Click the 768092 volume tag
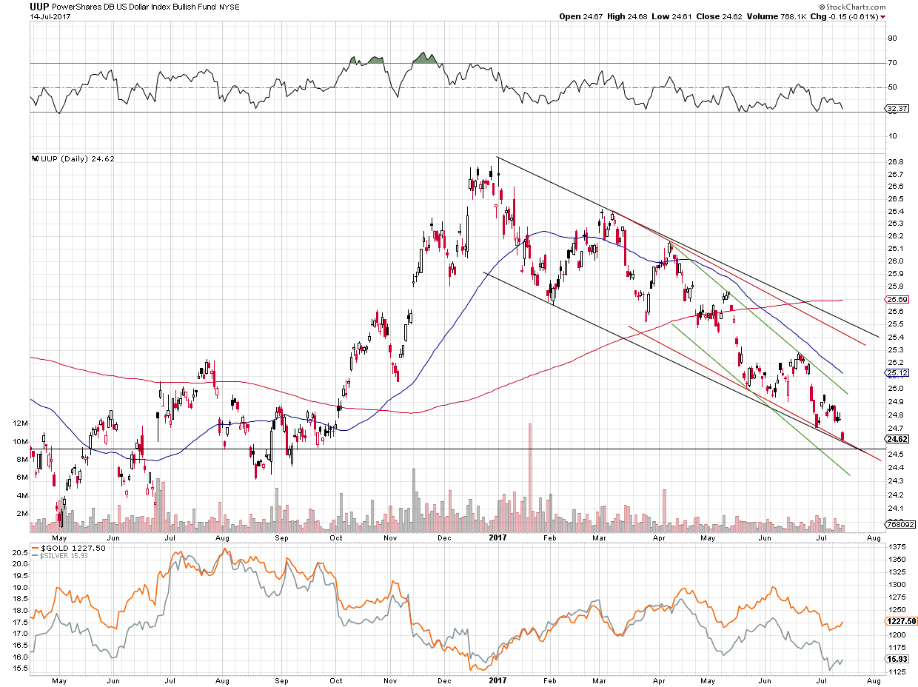Viewport: 918px width, 687px height. [x=899, y=524]
